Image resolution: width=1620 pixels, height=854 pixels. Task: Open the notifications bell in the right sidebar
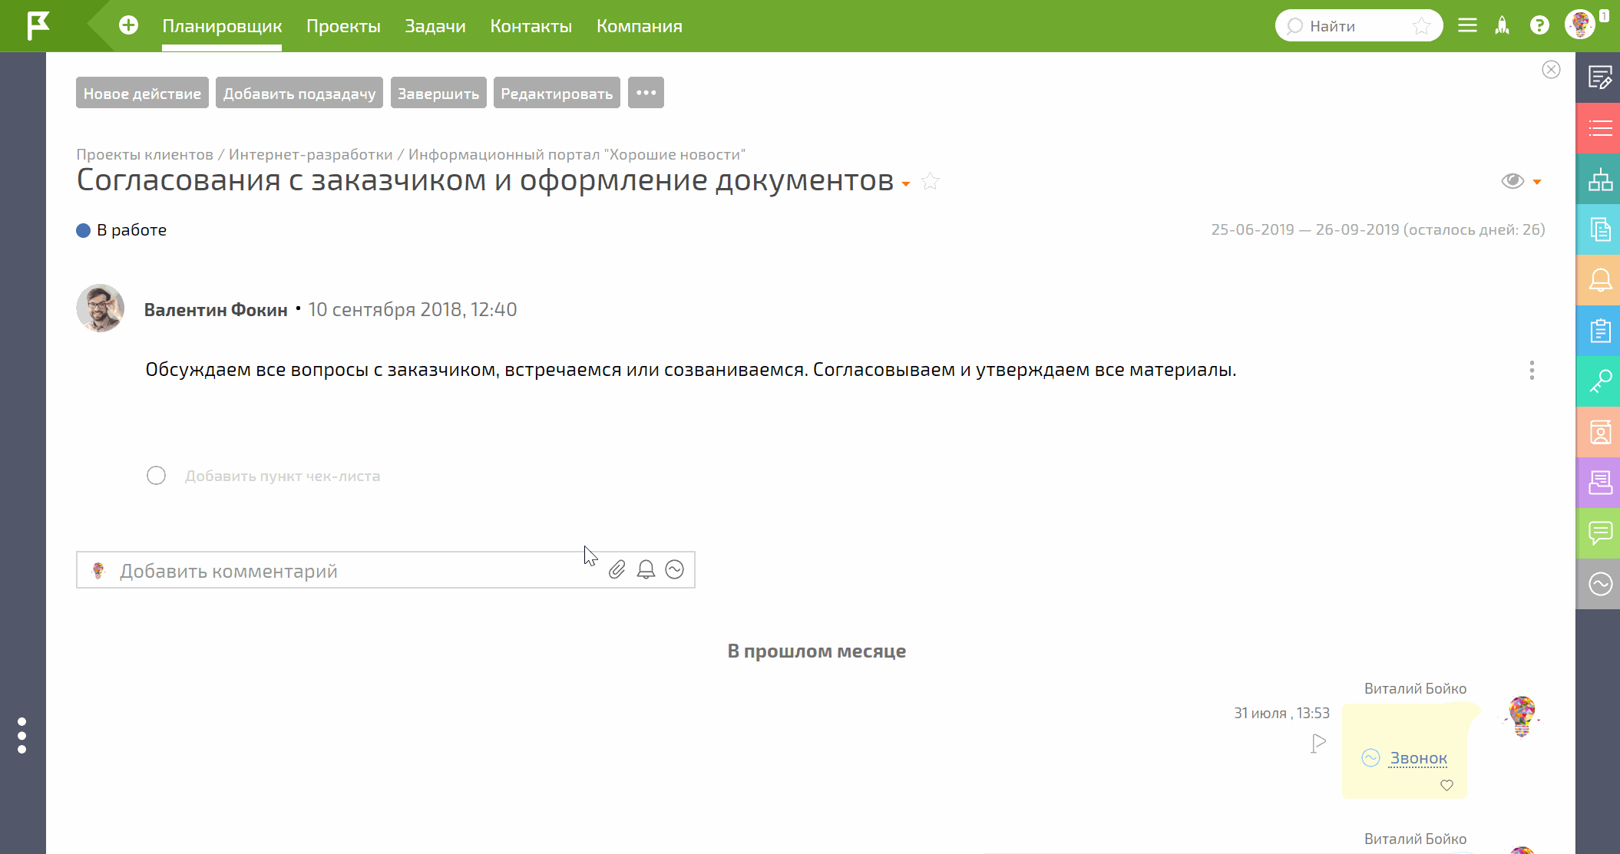1600,280
